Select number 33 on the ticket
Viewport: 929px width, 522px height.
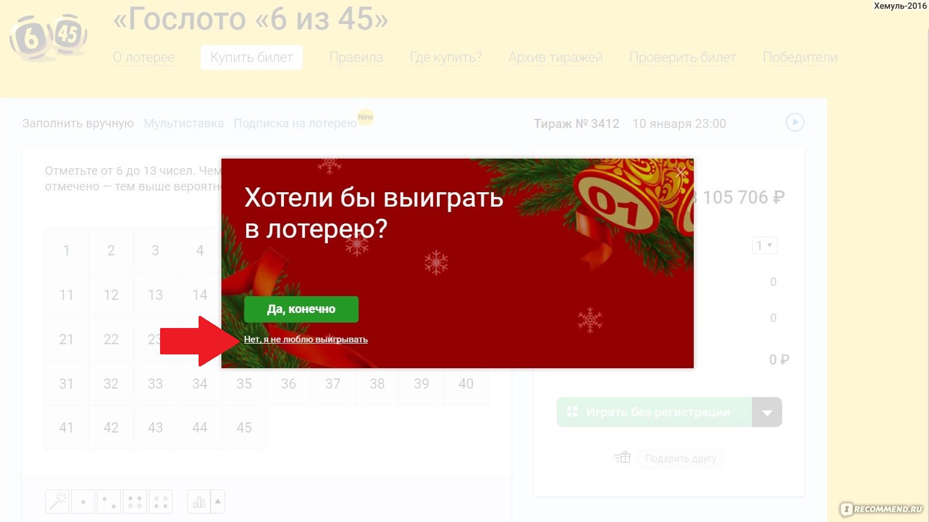[155, 383]
